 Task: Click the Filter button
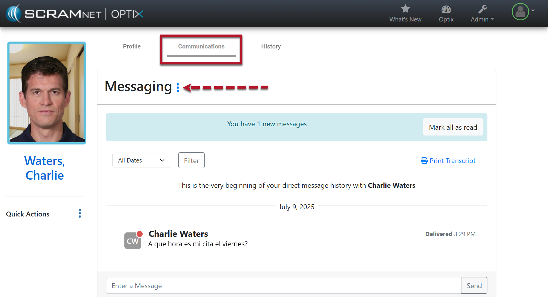click(x=191, y=160)
